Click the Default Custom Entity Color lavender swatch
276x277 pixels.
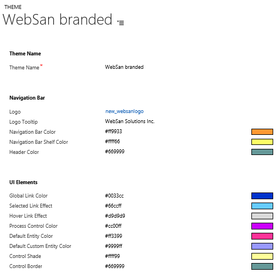tap(262, 246)
